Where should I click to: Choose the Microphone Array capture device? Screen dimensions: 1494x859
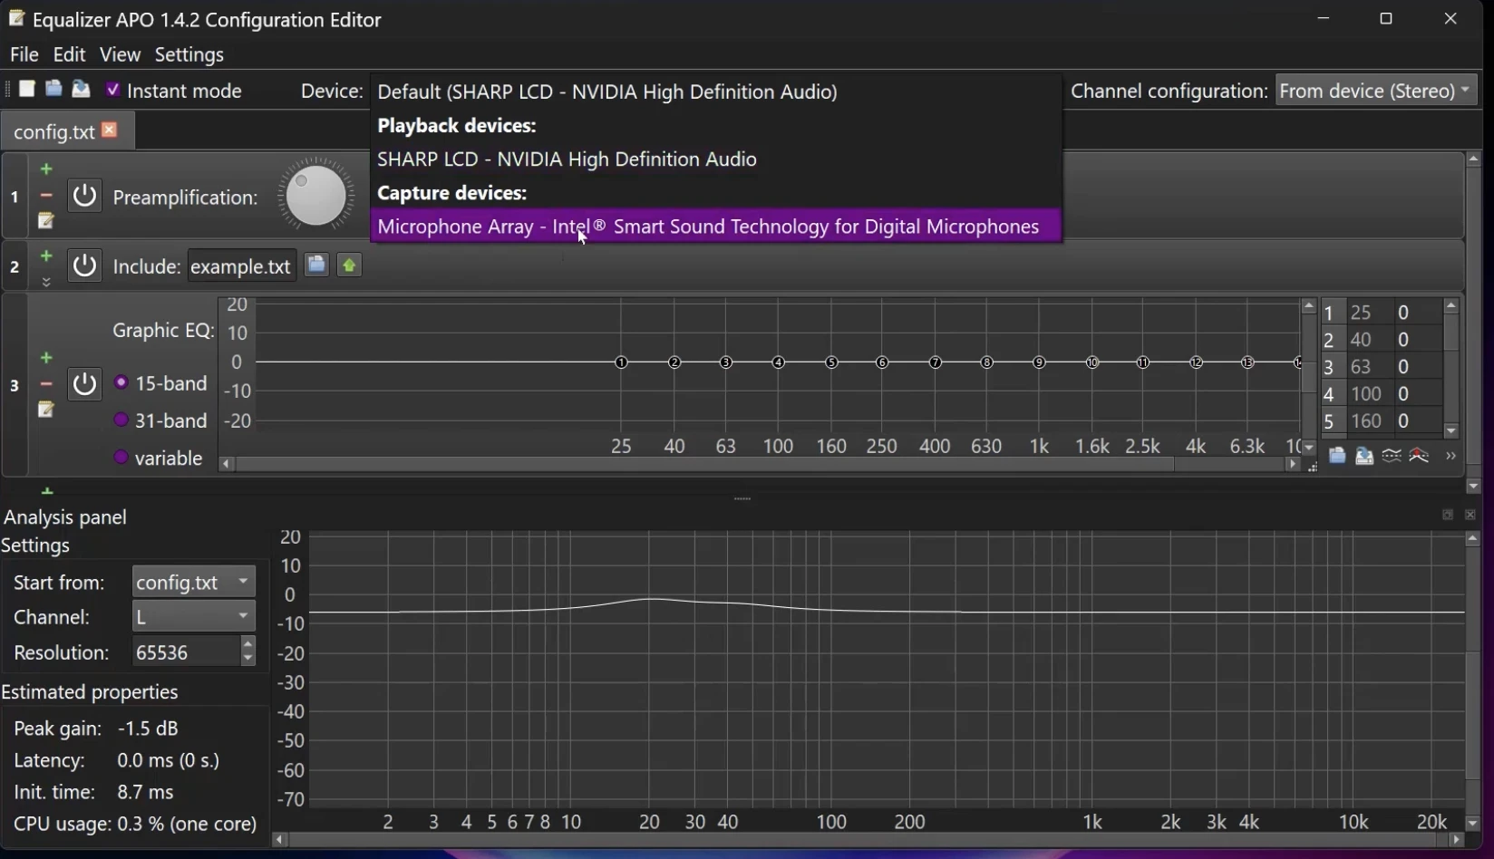coord(716,227)
